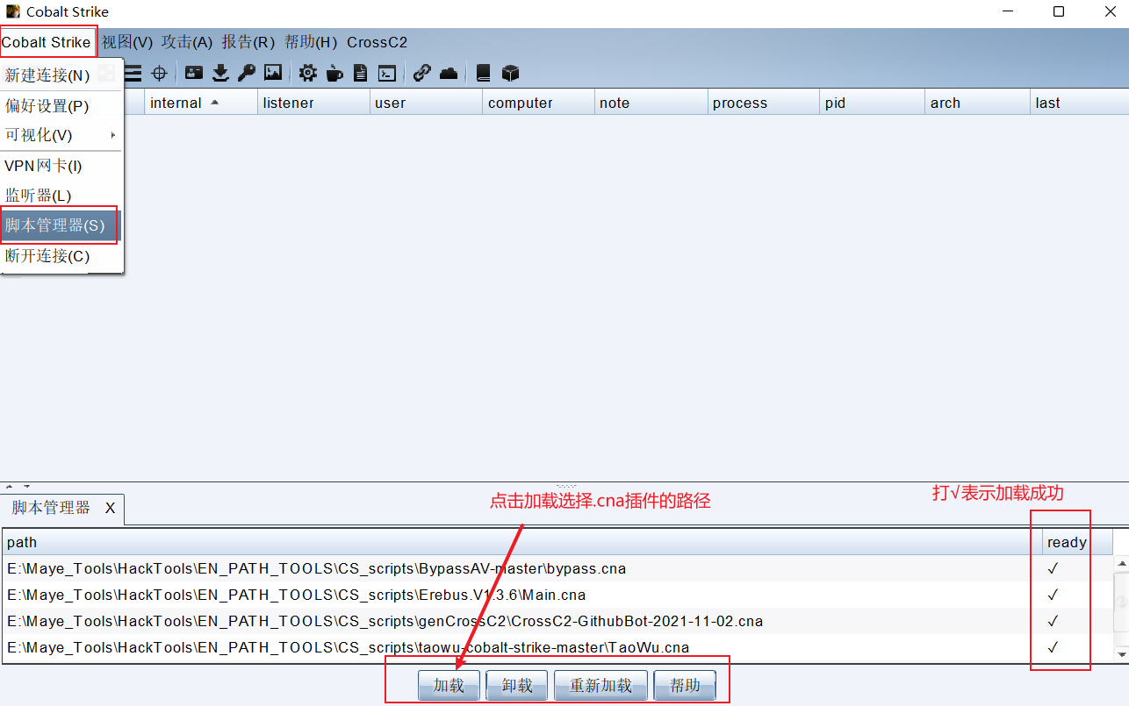Click the ready checkmark for TaoWu.cna
Image resolution: width=1129 pixels, height=706 pixels.
click(1053, 647)
